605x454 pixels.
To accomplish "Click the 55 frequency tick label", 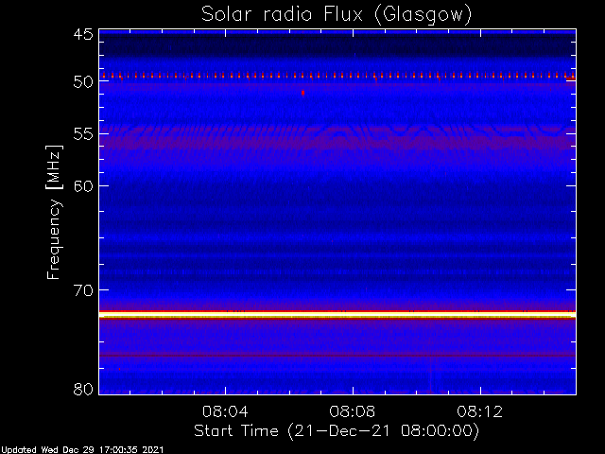I will pyautogui.click(x=83, y=134).
